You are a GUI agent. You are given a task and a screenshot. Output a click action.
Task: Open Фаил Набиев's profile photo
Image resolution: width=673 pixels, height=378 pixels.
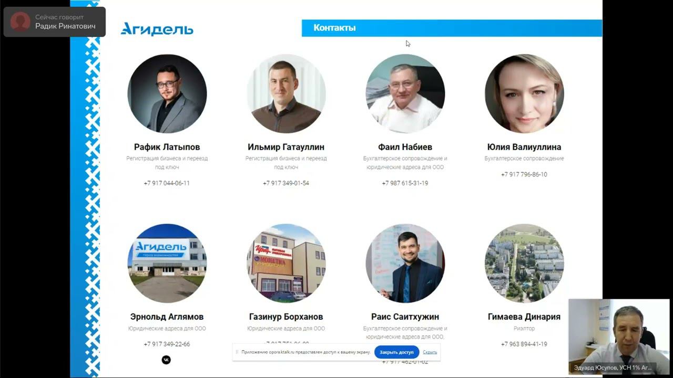(x=405, y=93)
